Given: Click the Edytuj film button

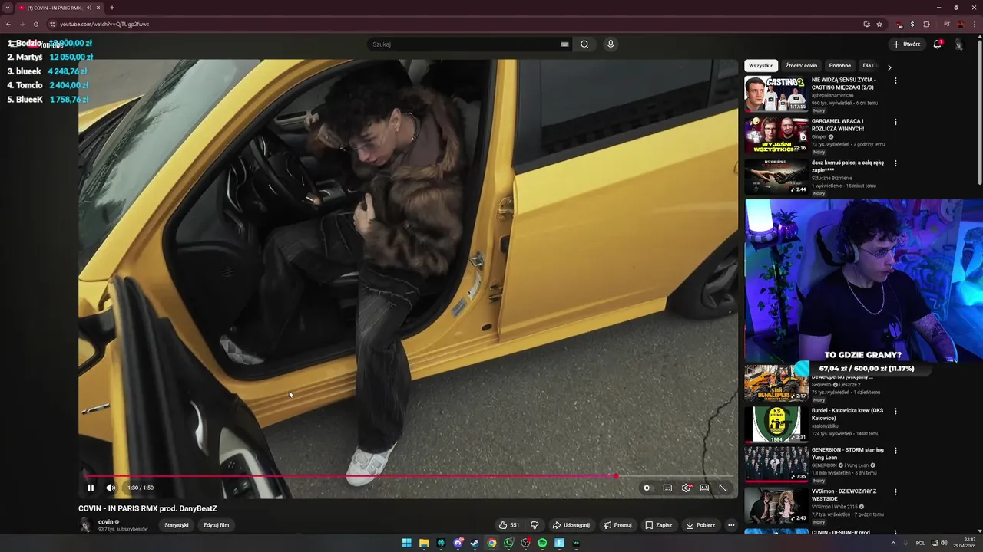Looking at the screenshot, I should pyautogui.click(x=217, y=525).
